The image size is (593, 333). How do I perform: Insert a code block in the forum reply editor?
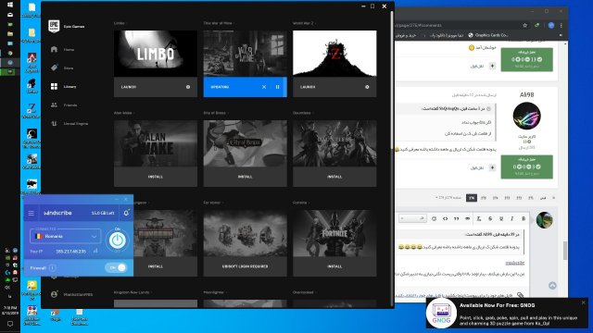pos(445,218)
